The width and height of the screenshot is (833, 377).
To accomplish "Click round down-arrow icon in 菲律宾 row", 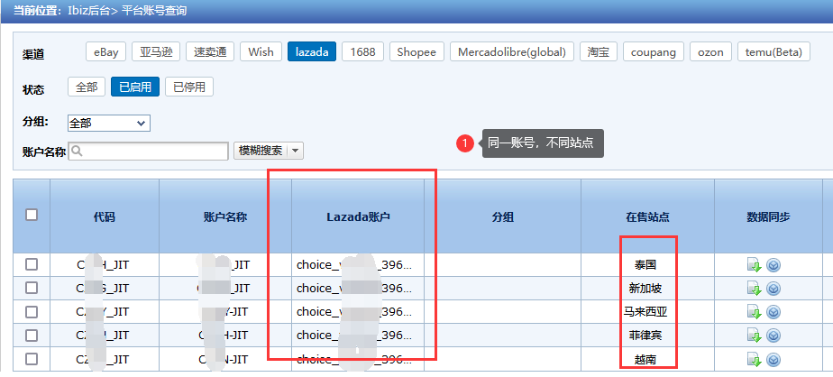I will coord(773,335).
